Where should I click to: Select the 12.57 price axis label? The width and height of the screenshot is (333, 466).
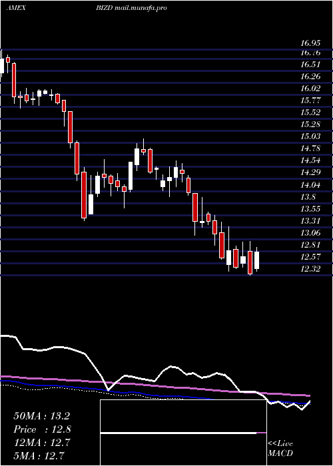point(310,257)
